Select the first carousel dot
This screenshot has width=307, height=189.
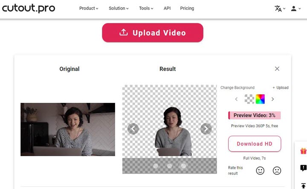coord(156,166)
